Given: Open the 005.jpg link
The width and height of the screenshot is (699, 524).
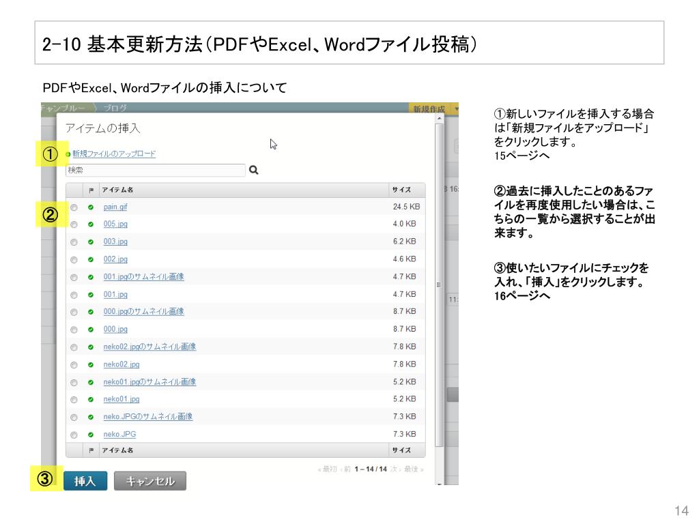Looking at the screenshot, I should click(115, 224).
